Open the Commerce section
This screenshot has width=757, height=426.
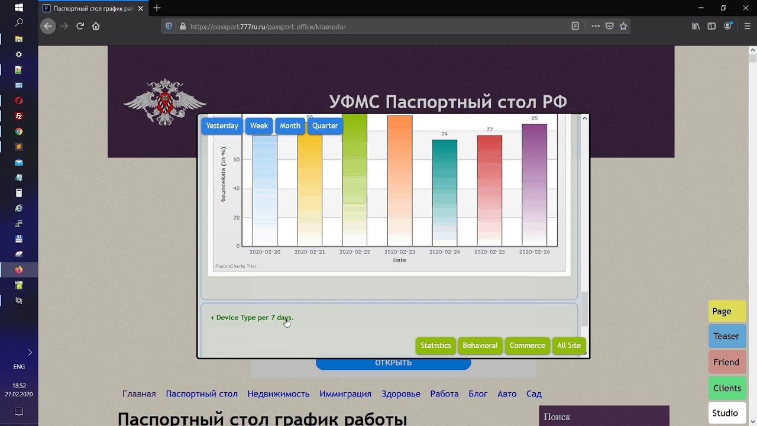click(528, 346)
